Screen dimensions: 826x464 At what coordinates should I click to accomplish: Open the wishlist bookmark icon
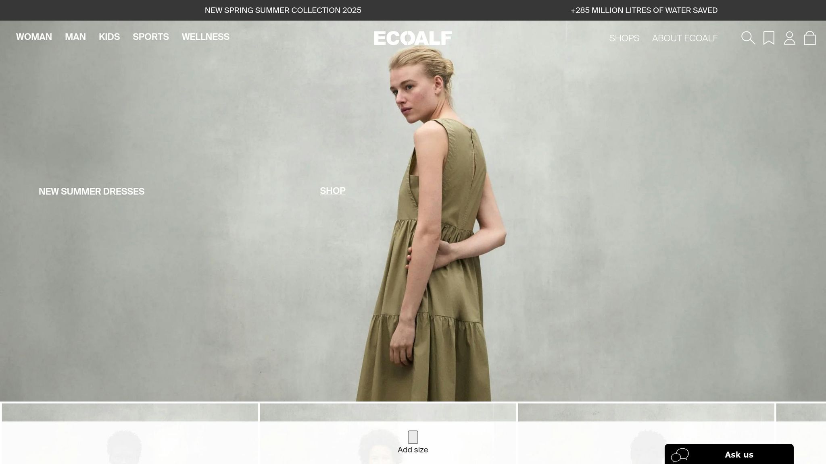[x=769, y=38]
